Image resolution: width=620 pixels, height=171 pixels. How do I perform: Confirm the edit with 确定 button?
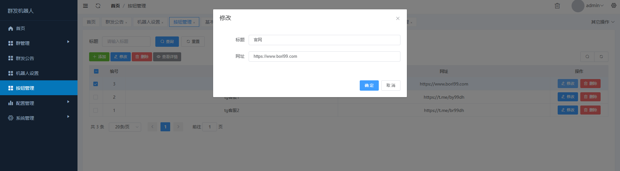coord(369,85)
